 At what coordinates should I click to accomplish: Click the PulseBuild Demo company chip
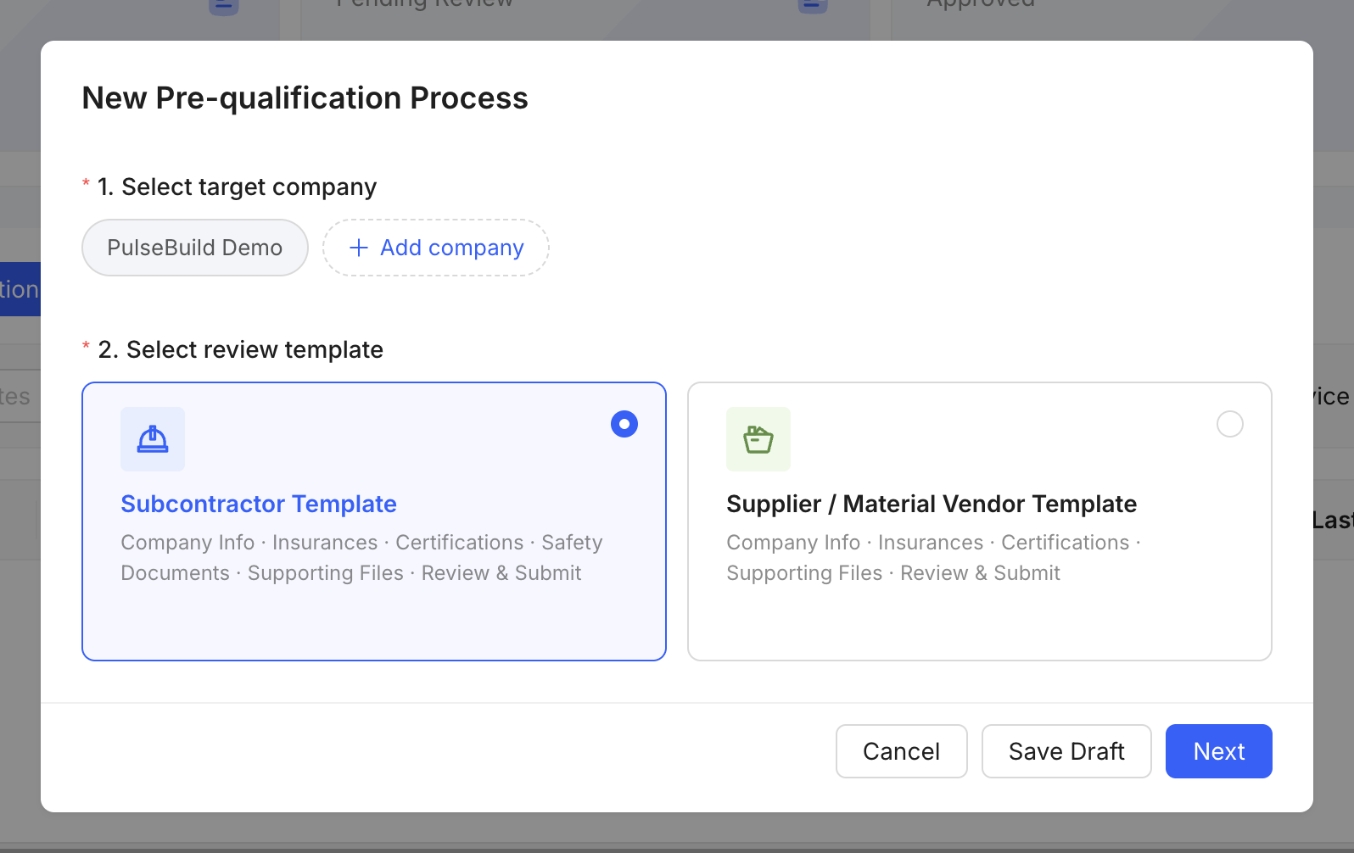195,248
